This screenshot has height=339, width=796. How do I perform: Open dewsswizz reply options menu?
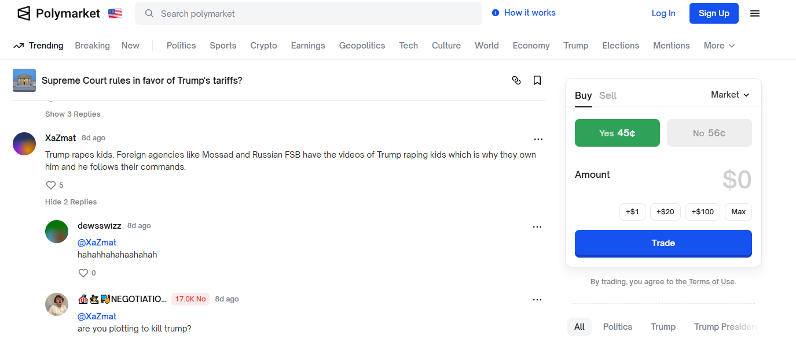tap(537, 227)
